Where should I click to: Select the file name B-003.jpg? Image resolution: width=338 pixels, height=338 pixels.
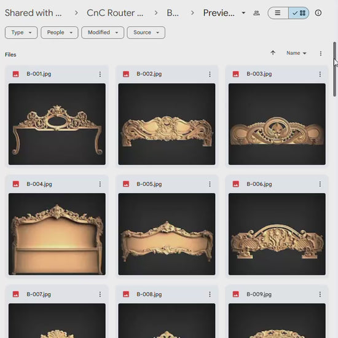(259, 74)
